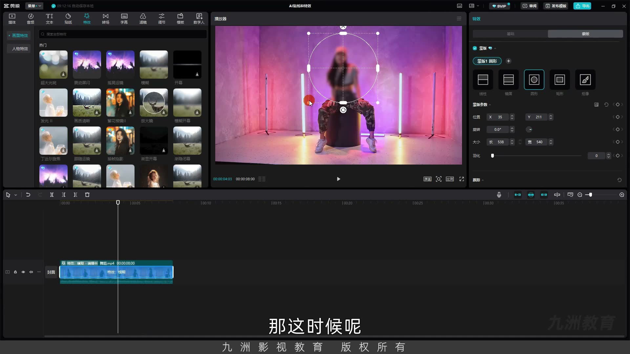Image resolution: width=630 pixels, height=354 pixels.
Task: Open the 字幕 captions panel
Action: [124, 19]
